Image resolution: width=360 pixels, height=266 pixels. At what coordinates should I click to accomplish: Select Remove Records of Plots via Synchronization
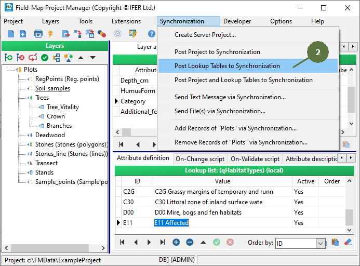(248, 142)
